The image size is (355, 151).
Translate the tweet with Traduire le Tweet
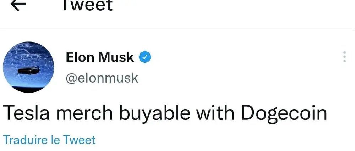[x=49, y=140]
